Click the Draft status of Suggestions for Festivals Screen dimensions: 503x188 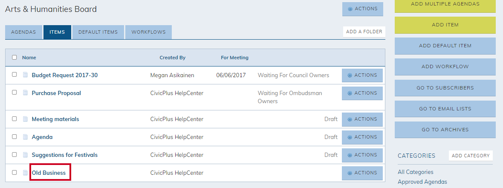(x=331, y=155)
